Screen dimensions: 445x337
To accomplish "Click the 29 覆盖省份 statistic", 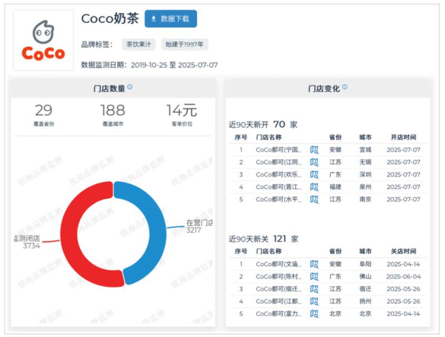I will pos(44,115).
